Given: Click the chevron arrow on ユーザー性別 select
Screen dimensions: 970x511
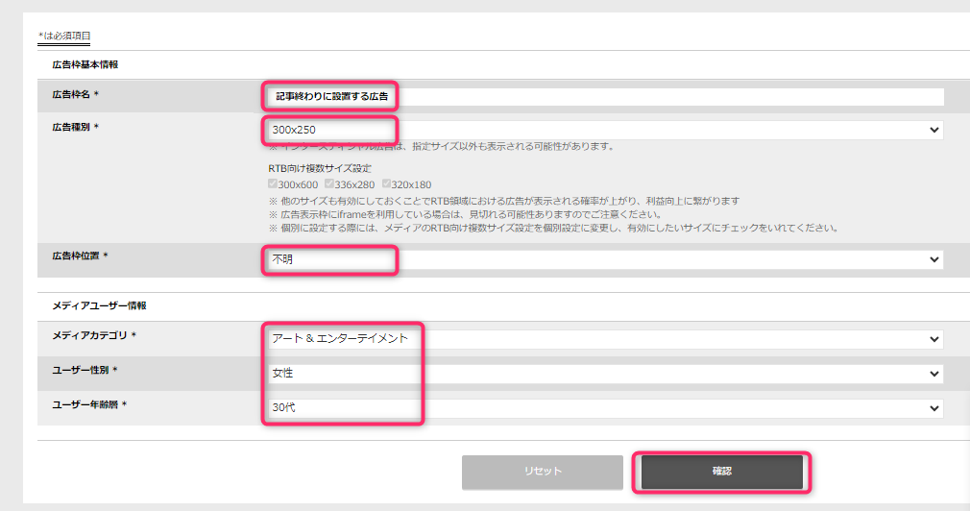Looking at the screenshot, I should pyautogui.click(x=934, y=374).
